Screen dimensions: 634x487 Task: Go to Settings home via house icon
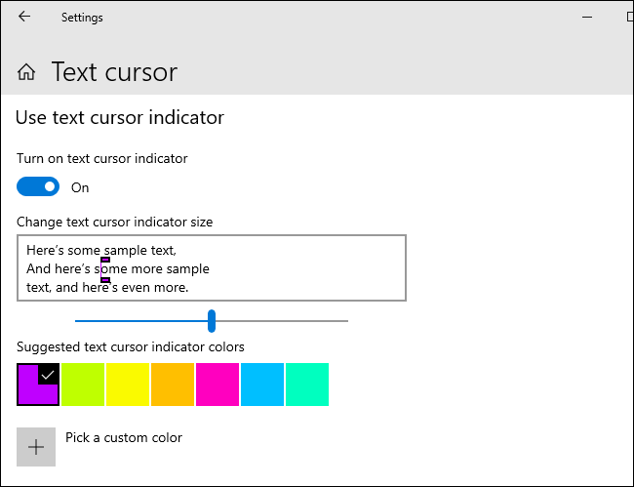[27, 72]
